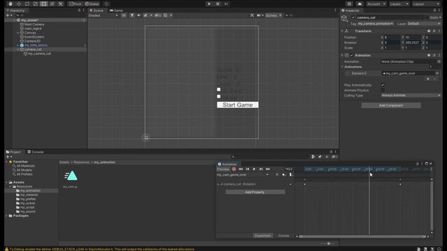Viewport: 447px width, 251px height.
Task: Open the Culling Type dropdown
Action: 411,96
